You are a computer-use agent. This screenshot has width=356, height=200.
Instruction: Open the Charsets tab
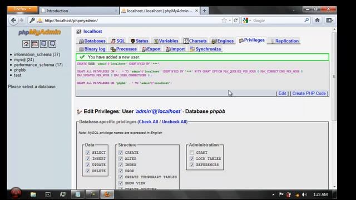[195, 41]
